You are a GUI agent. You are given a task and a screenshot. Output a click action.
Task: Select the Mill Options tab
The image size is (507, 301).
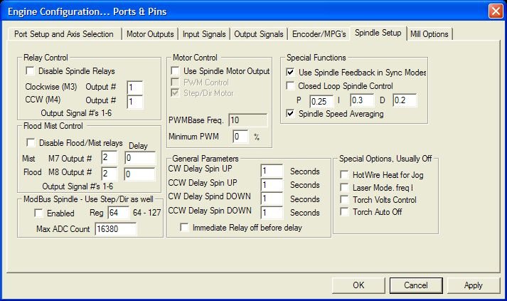click(x=429, y=34)
